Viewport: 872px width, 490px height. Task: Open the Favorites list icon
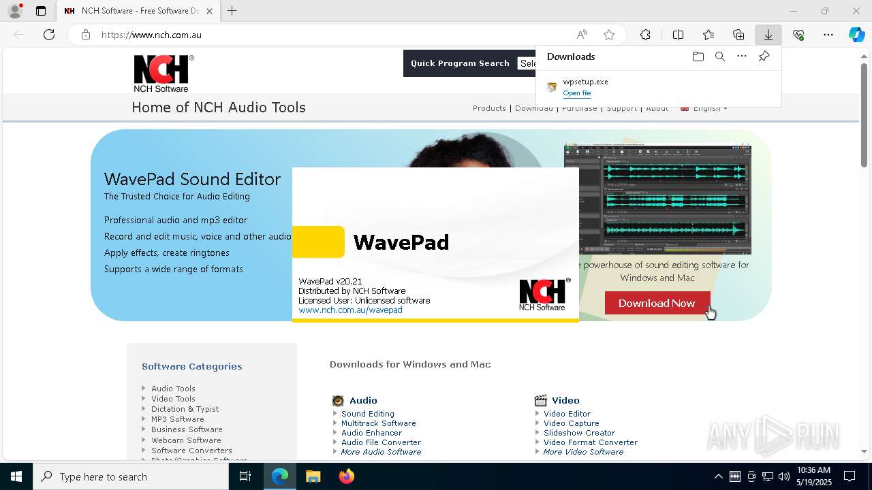click(x=708, y=35)
